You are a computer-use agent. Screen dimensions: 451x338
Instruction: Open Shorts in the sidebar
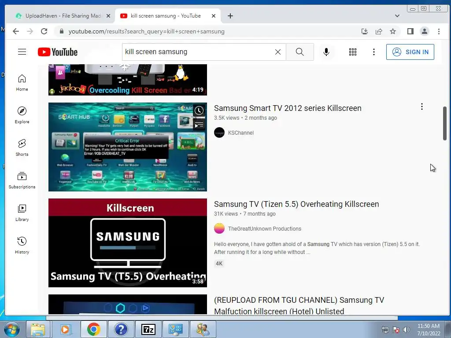tap(22, 148)
